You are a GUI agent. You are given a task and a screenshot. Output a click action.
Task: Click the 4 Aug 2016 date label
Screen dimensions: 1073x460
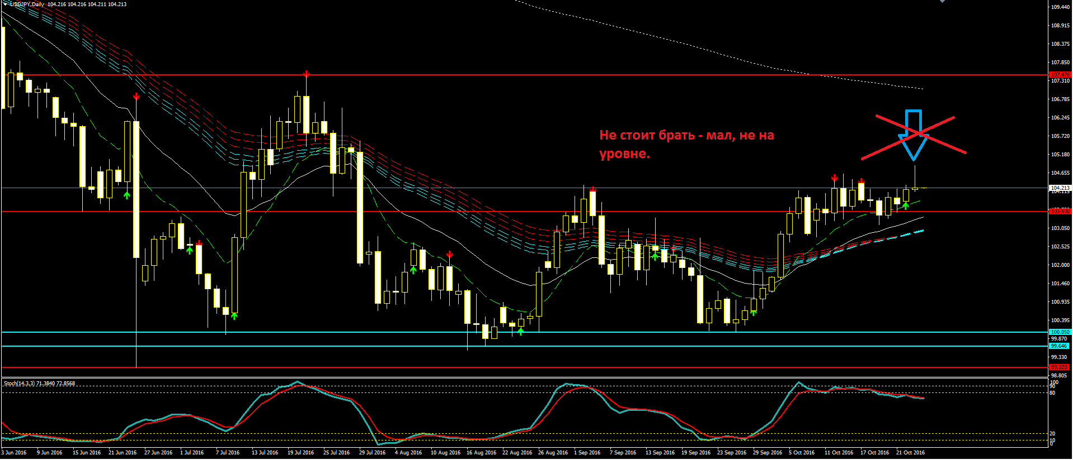(407, 453)
